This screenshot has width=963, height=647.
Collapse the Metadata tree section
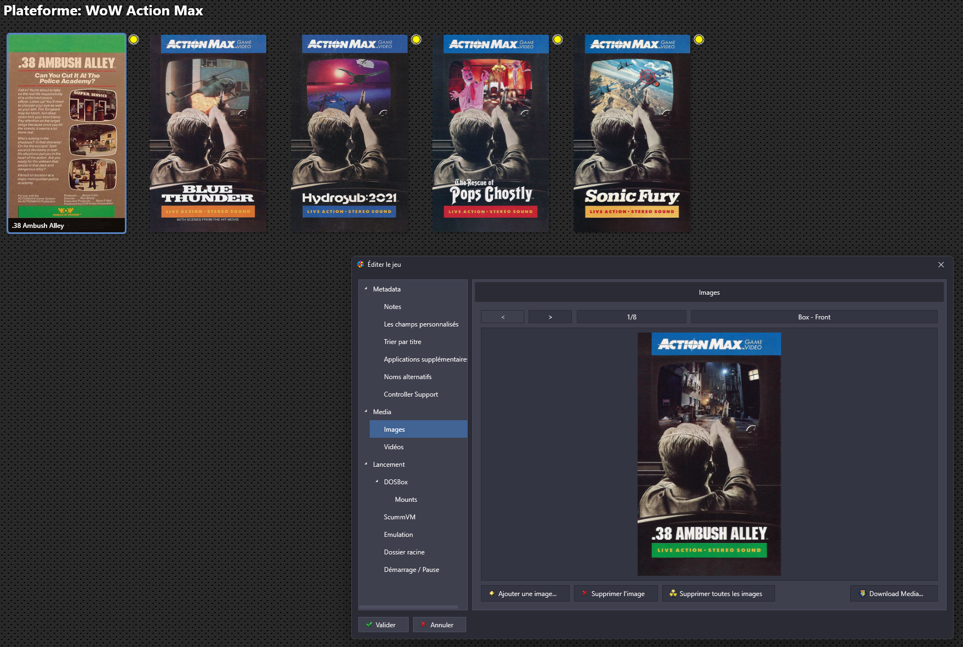[366, 289]
